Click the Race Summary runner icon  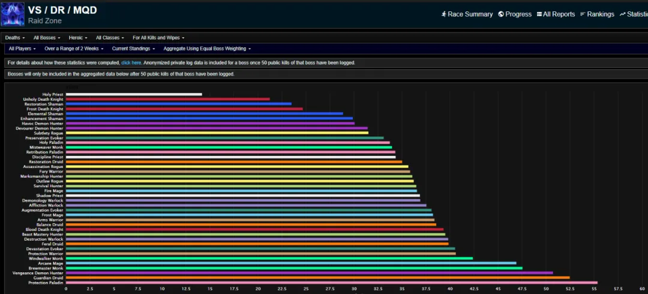[443, 14]
